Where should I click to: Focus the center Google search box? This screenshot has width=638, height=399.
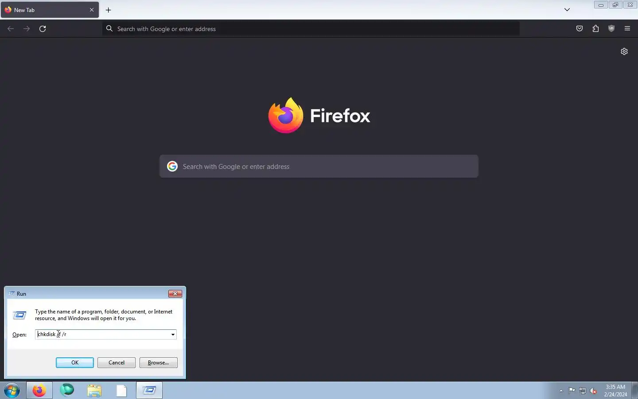pos(319,166)
